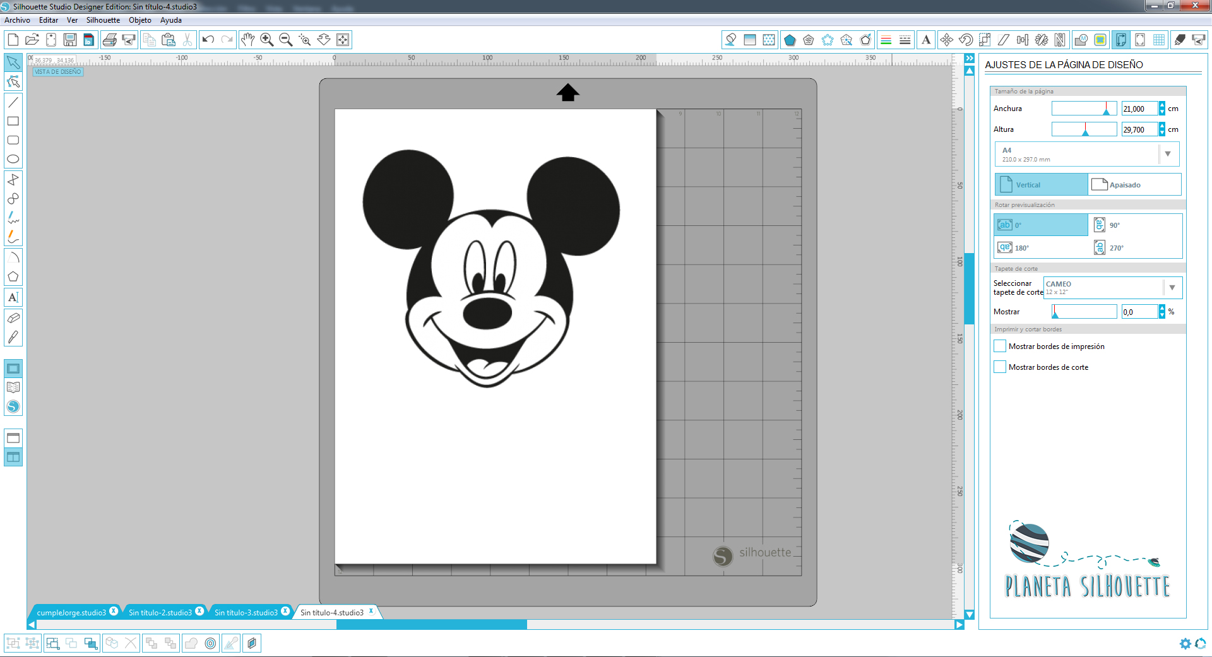Open the Silhouette Design Store icon

(x=13, y=407)
